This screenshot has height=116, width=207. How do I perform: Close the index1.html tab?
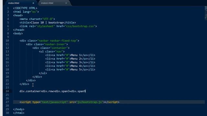pos(66,3)
